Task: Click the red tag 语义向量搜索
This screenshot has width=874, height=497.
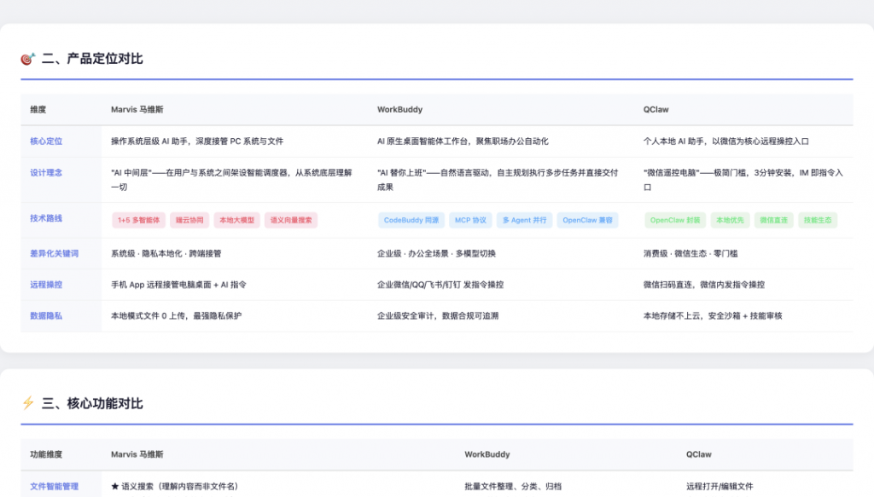Action: [x=291, y=221]
